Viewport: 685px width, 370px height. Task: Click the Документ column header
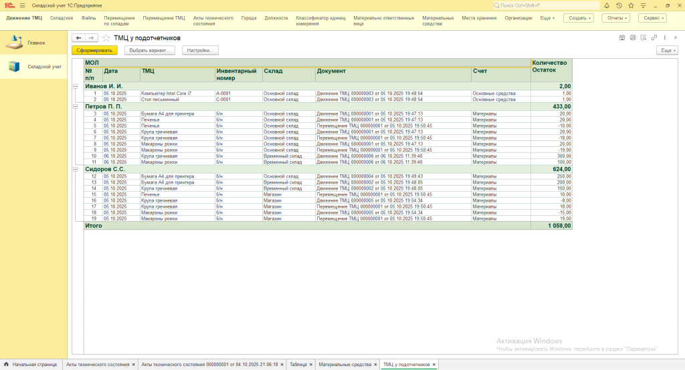[x=393, y=74]
